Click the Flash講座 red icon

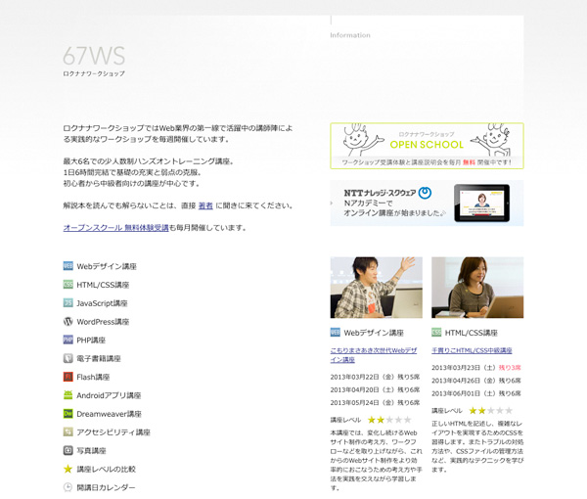[x=68, y=377]
